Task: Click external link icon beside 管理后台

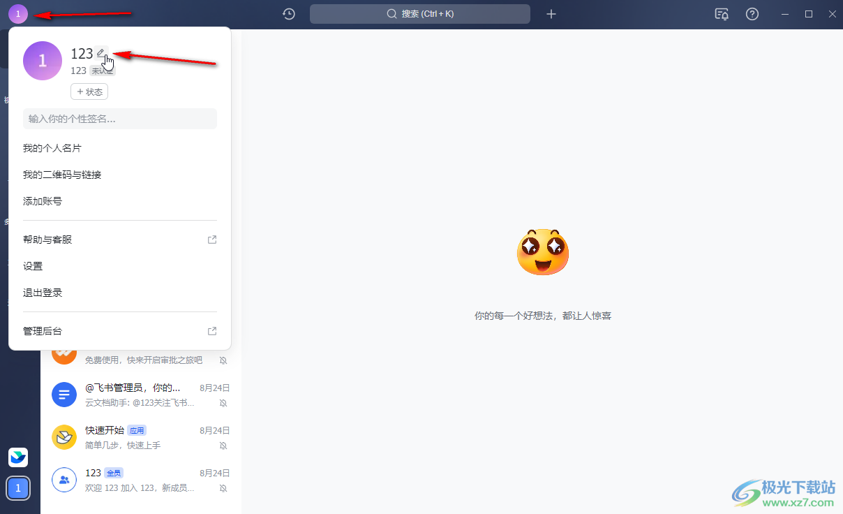Action: pos(212,331)
